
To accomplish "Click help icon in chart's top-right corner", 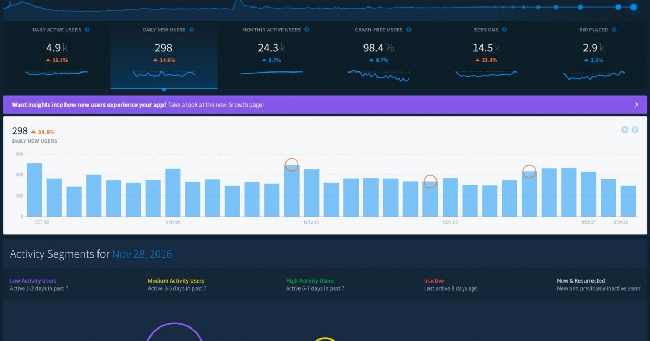I will click(635, 129).
